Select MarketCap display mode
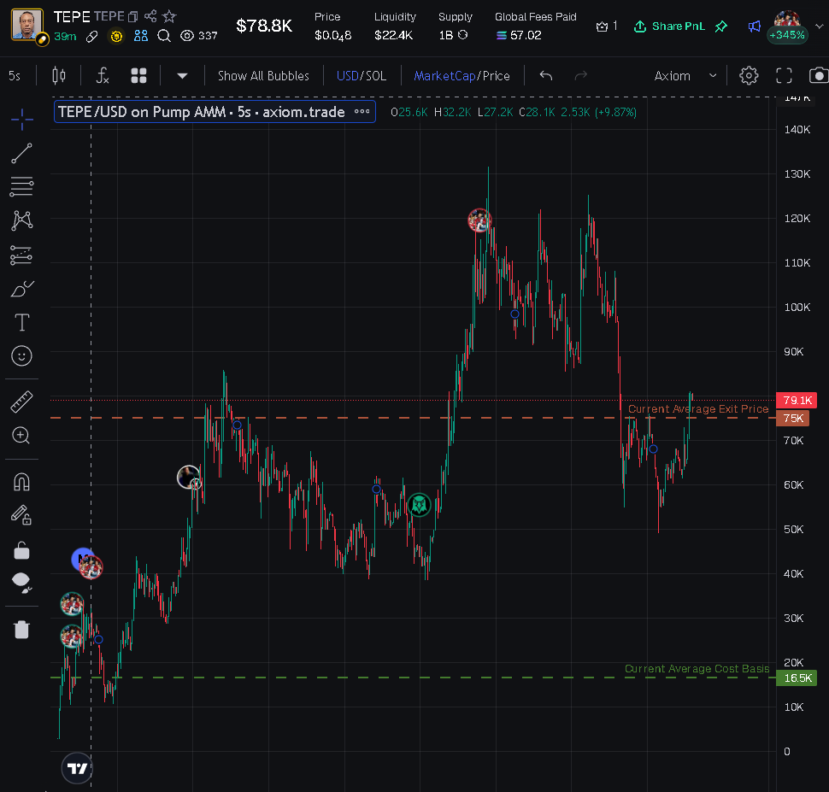 click(x=444, y=75)
